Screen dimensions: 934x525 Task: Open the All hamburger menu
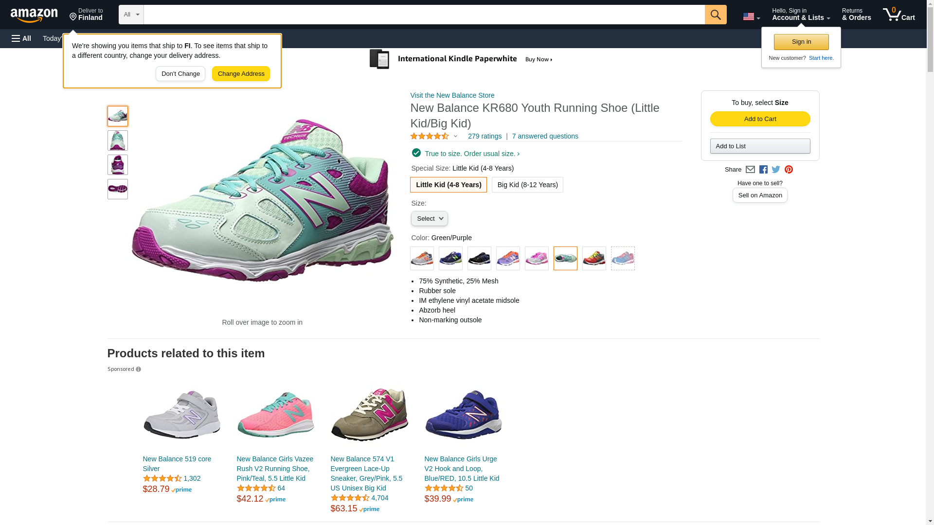coord(21,38)
